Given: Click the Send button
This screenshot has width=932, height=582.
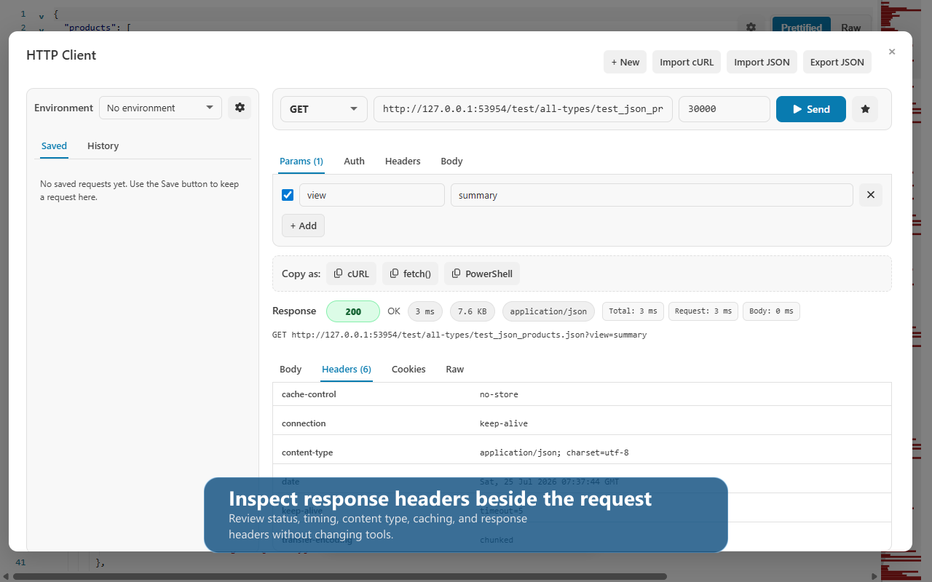Looking at the screenshot, I should [811, 109].
